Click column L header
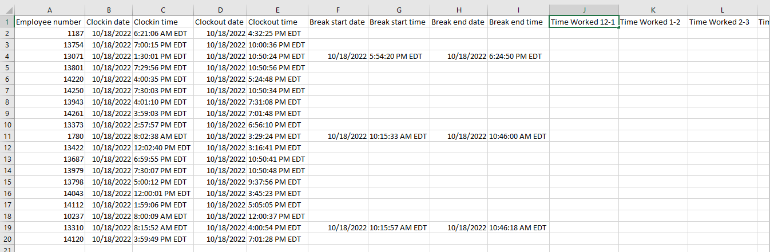 pyautogui.click(x=722, y=10)
